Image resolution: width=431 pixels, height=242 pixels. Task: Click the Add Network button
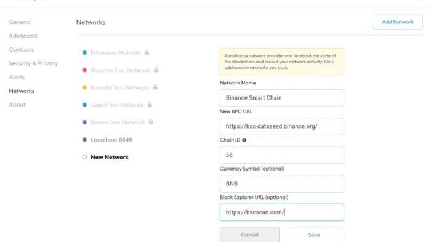pos(398,22)
